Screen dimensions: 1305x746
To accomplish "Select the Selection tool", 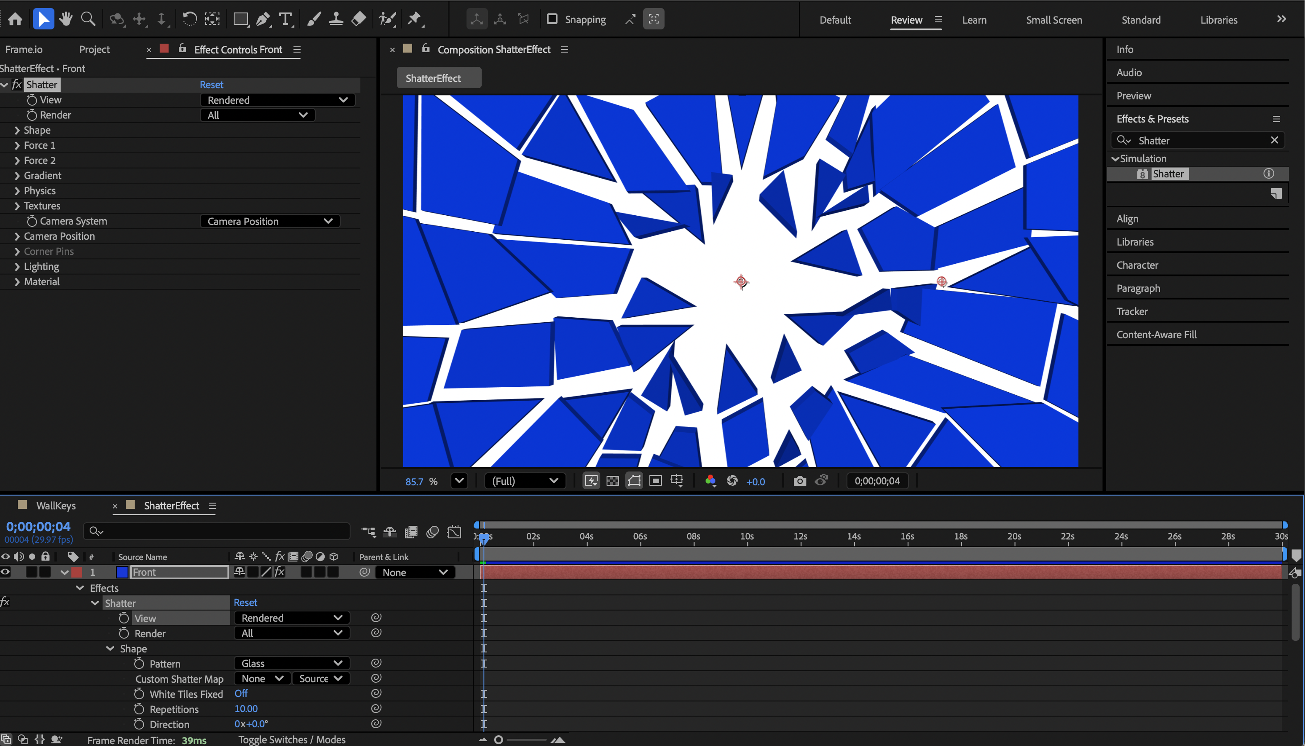I will pos(43,19).
